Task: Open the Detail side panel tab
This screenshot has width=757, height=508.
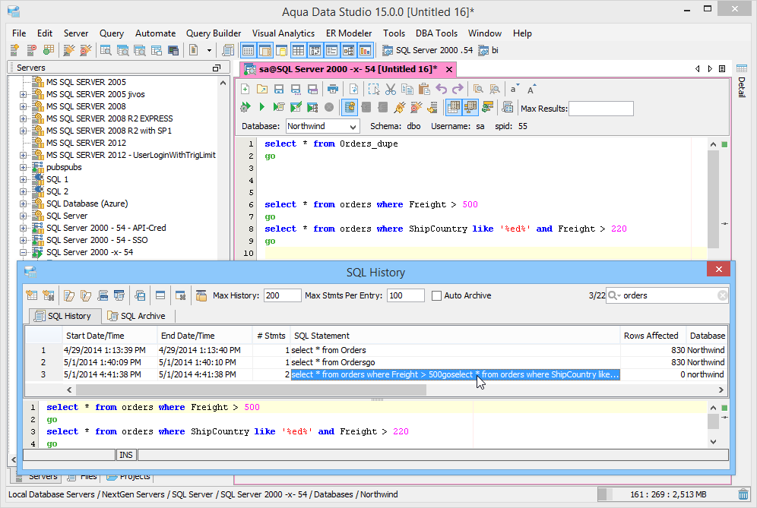Action: coord(742,81)
